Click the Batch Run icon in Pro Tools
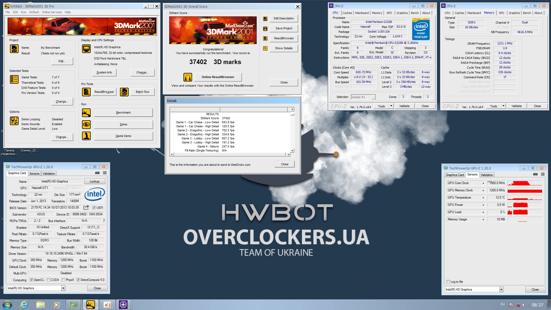Screen dimensions: 551x310 point(124,92)
